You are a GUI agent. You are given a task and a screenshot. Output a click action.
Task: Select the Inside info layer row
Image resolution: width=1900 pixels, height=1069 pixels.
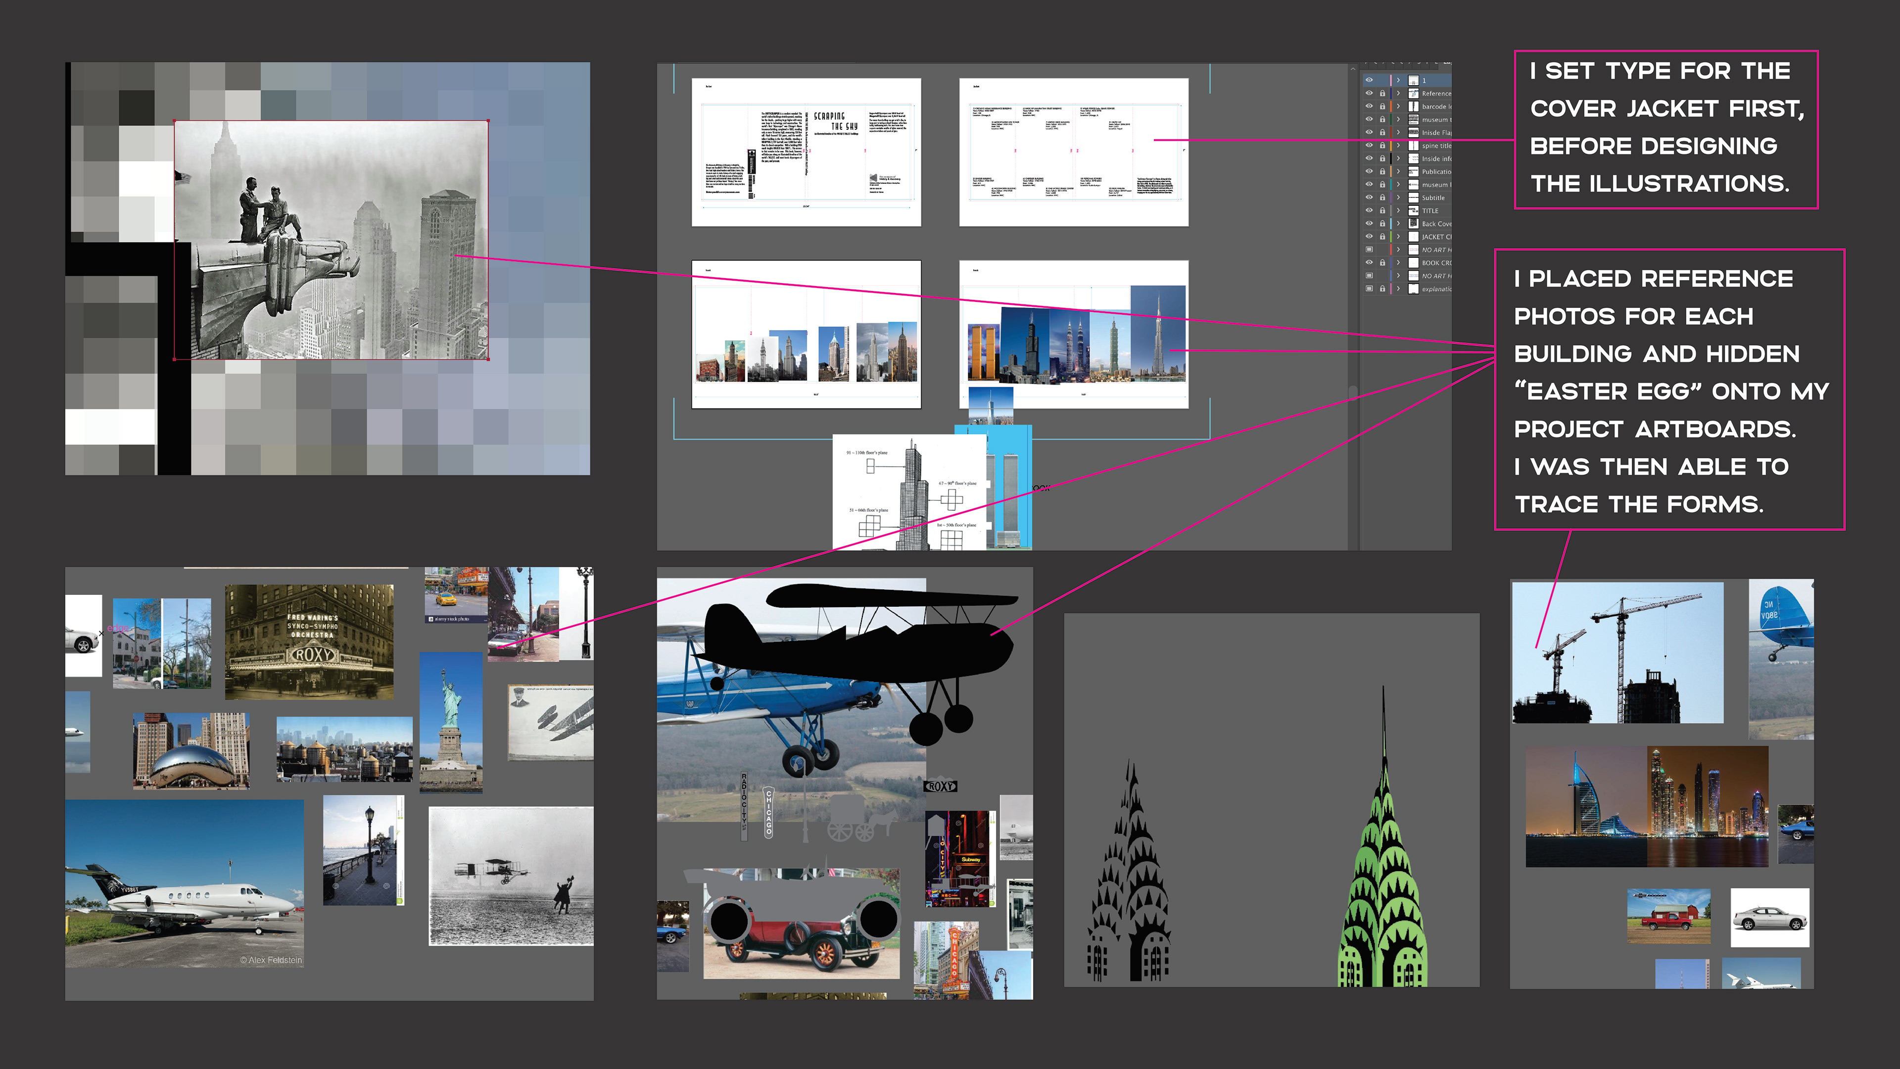coord(1435,158)
